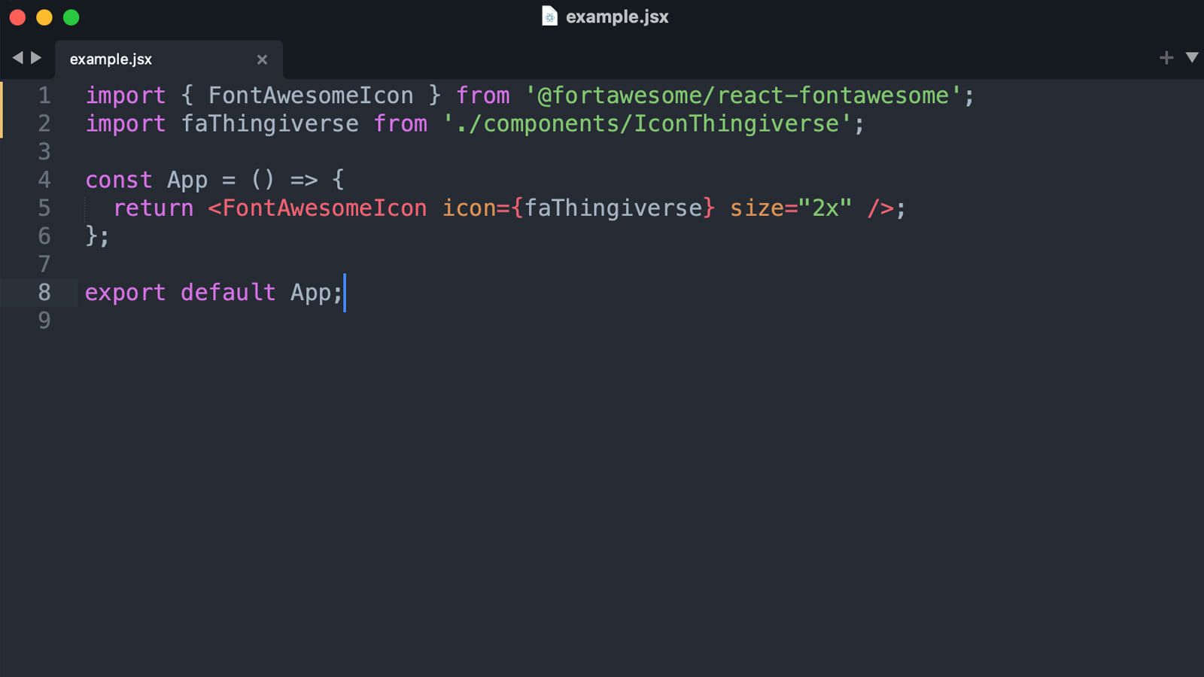This screenshot has width=1204, height=677.
Task: Click the file icon in the title bar
Action: 549,16
